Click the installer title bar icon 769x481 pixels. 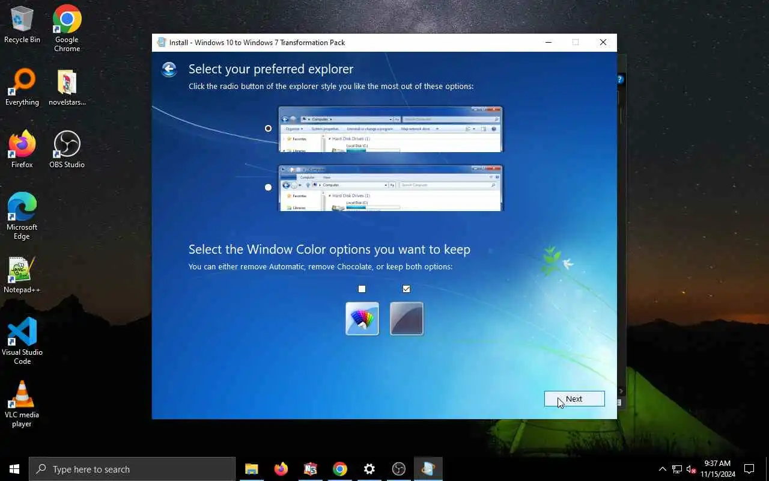(x=161, y=42)
